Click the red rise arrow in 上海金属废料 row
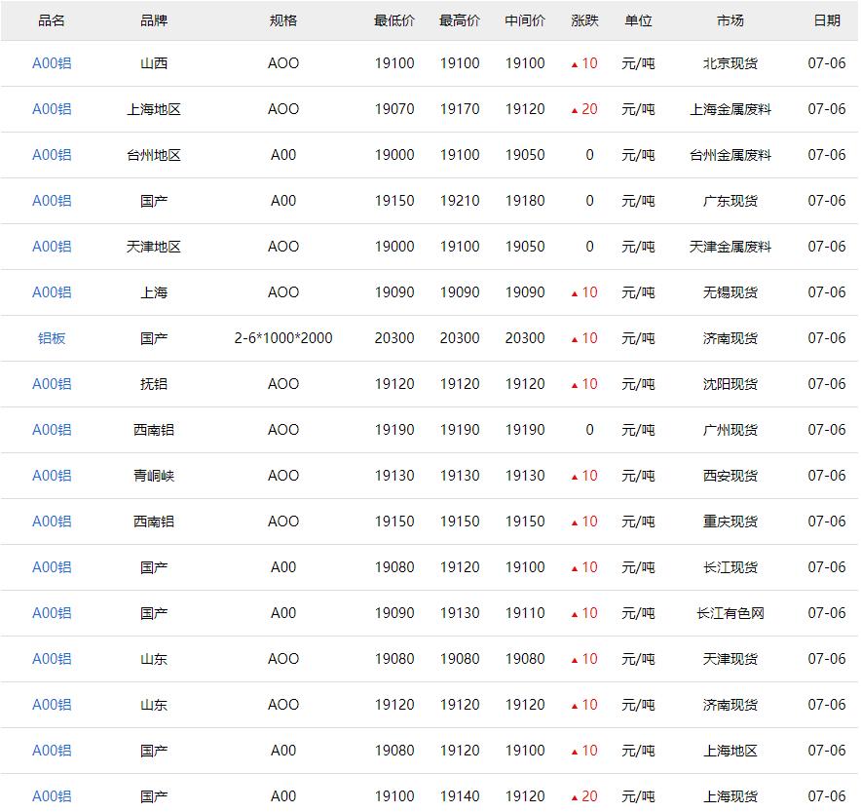The height and width of the screenshot is (812, 861). [x=575, y=110]
